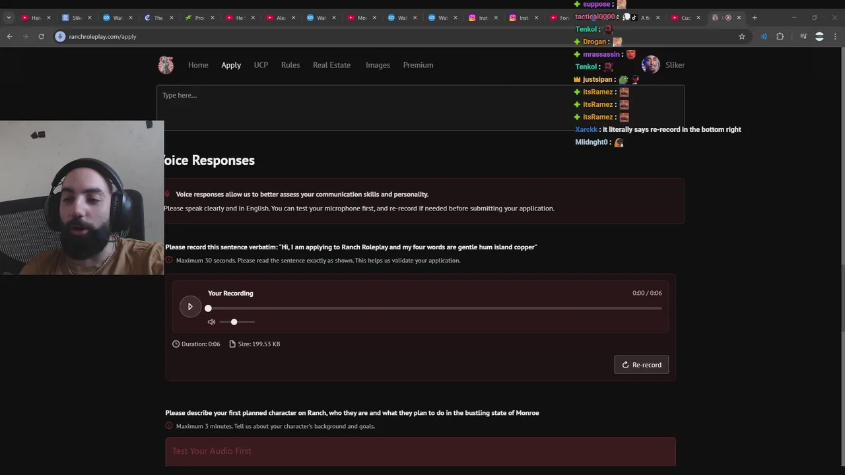Open Chrome media controls icon
Viewport: 845px width, 475px height.
(803, 36)
